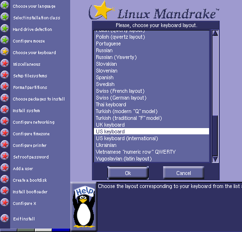Click the blue color block at the bottom left
Viewport: 242px width, 232px height.
click(61, 230)
